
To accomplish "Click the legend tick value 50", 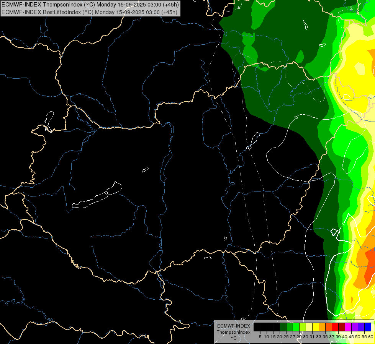I will tap(358, 337).
